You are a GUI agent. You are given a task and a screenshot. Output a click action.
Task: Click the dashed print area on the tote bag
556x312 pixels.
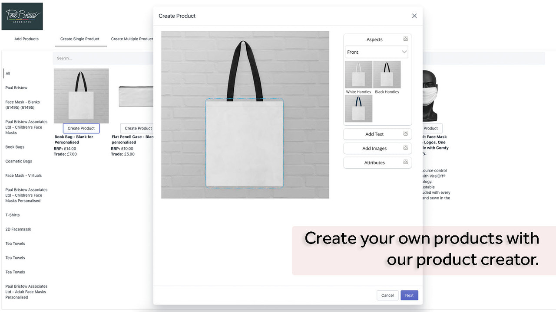(x=244, y=143)
